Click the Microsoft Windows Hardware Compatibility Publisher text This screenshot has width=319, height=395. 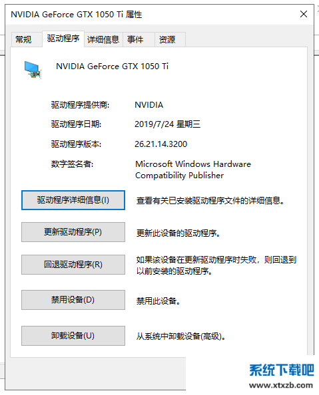coord(193,170)
